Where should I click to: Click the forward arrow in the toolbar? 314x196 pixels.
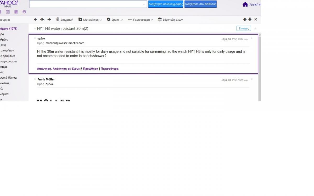click(49, 20)
